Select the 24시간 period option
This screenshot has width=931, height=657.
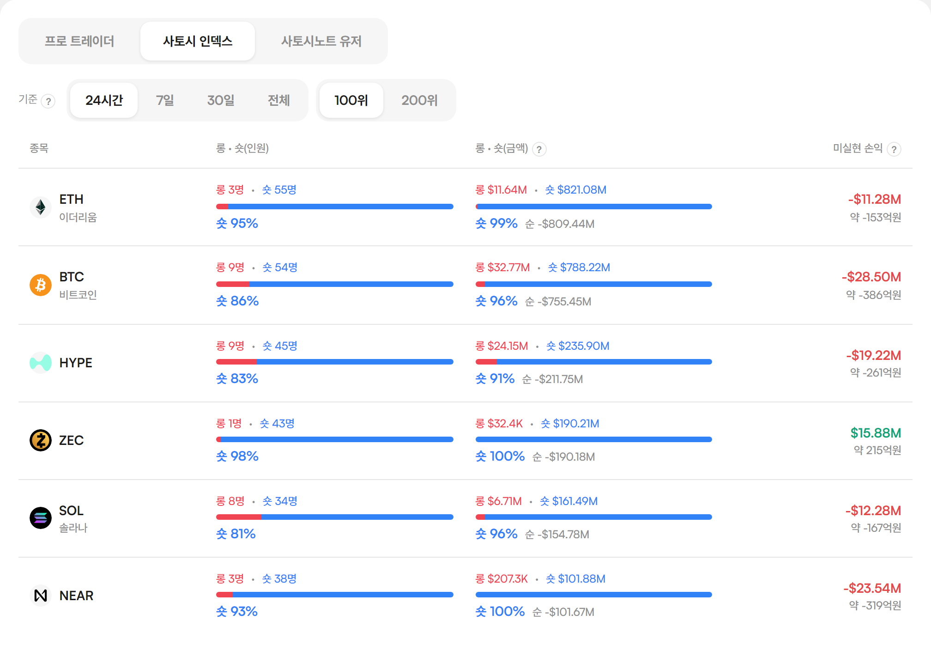click(104, 100)
